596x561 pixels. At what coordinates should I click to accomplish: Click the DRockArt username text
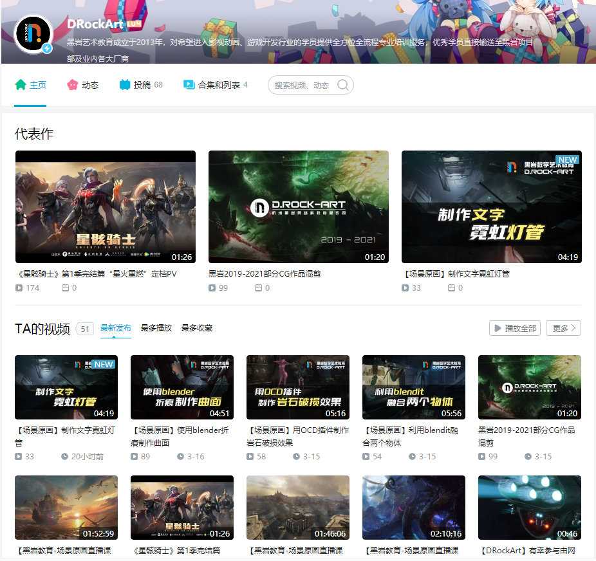click(x=95, y=24)
